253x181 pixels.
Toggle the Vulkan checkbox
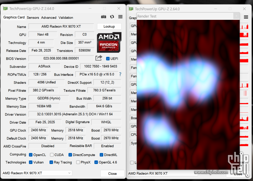coord(31,162)
